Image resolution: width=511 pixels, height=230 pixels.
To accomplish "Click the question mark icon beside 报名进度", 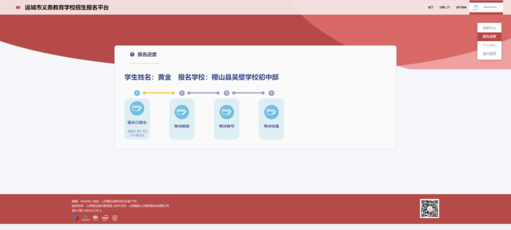I will pyautogui.click(x=132, y=54).
